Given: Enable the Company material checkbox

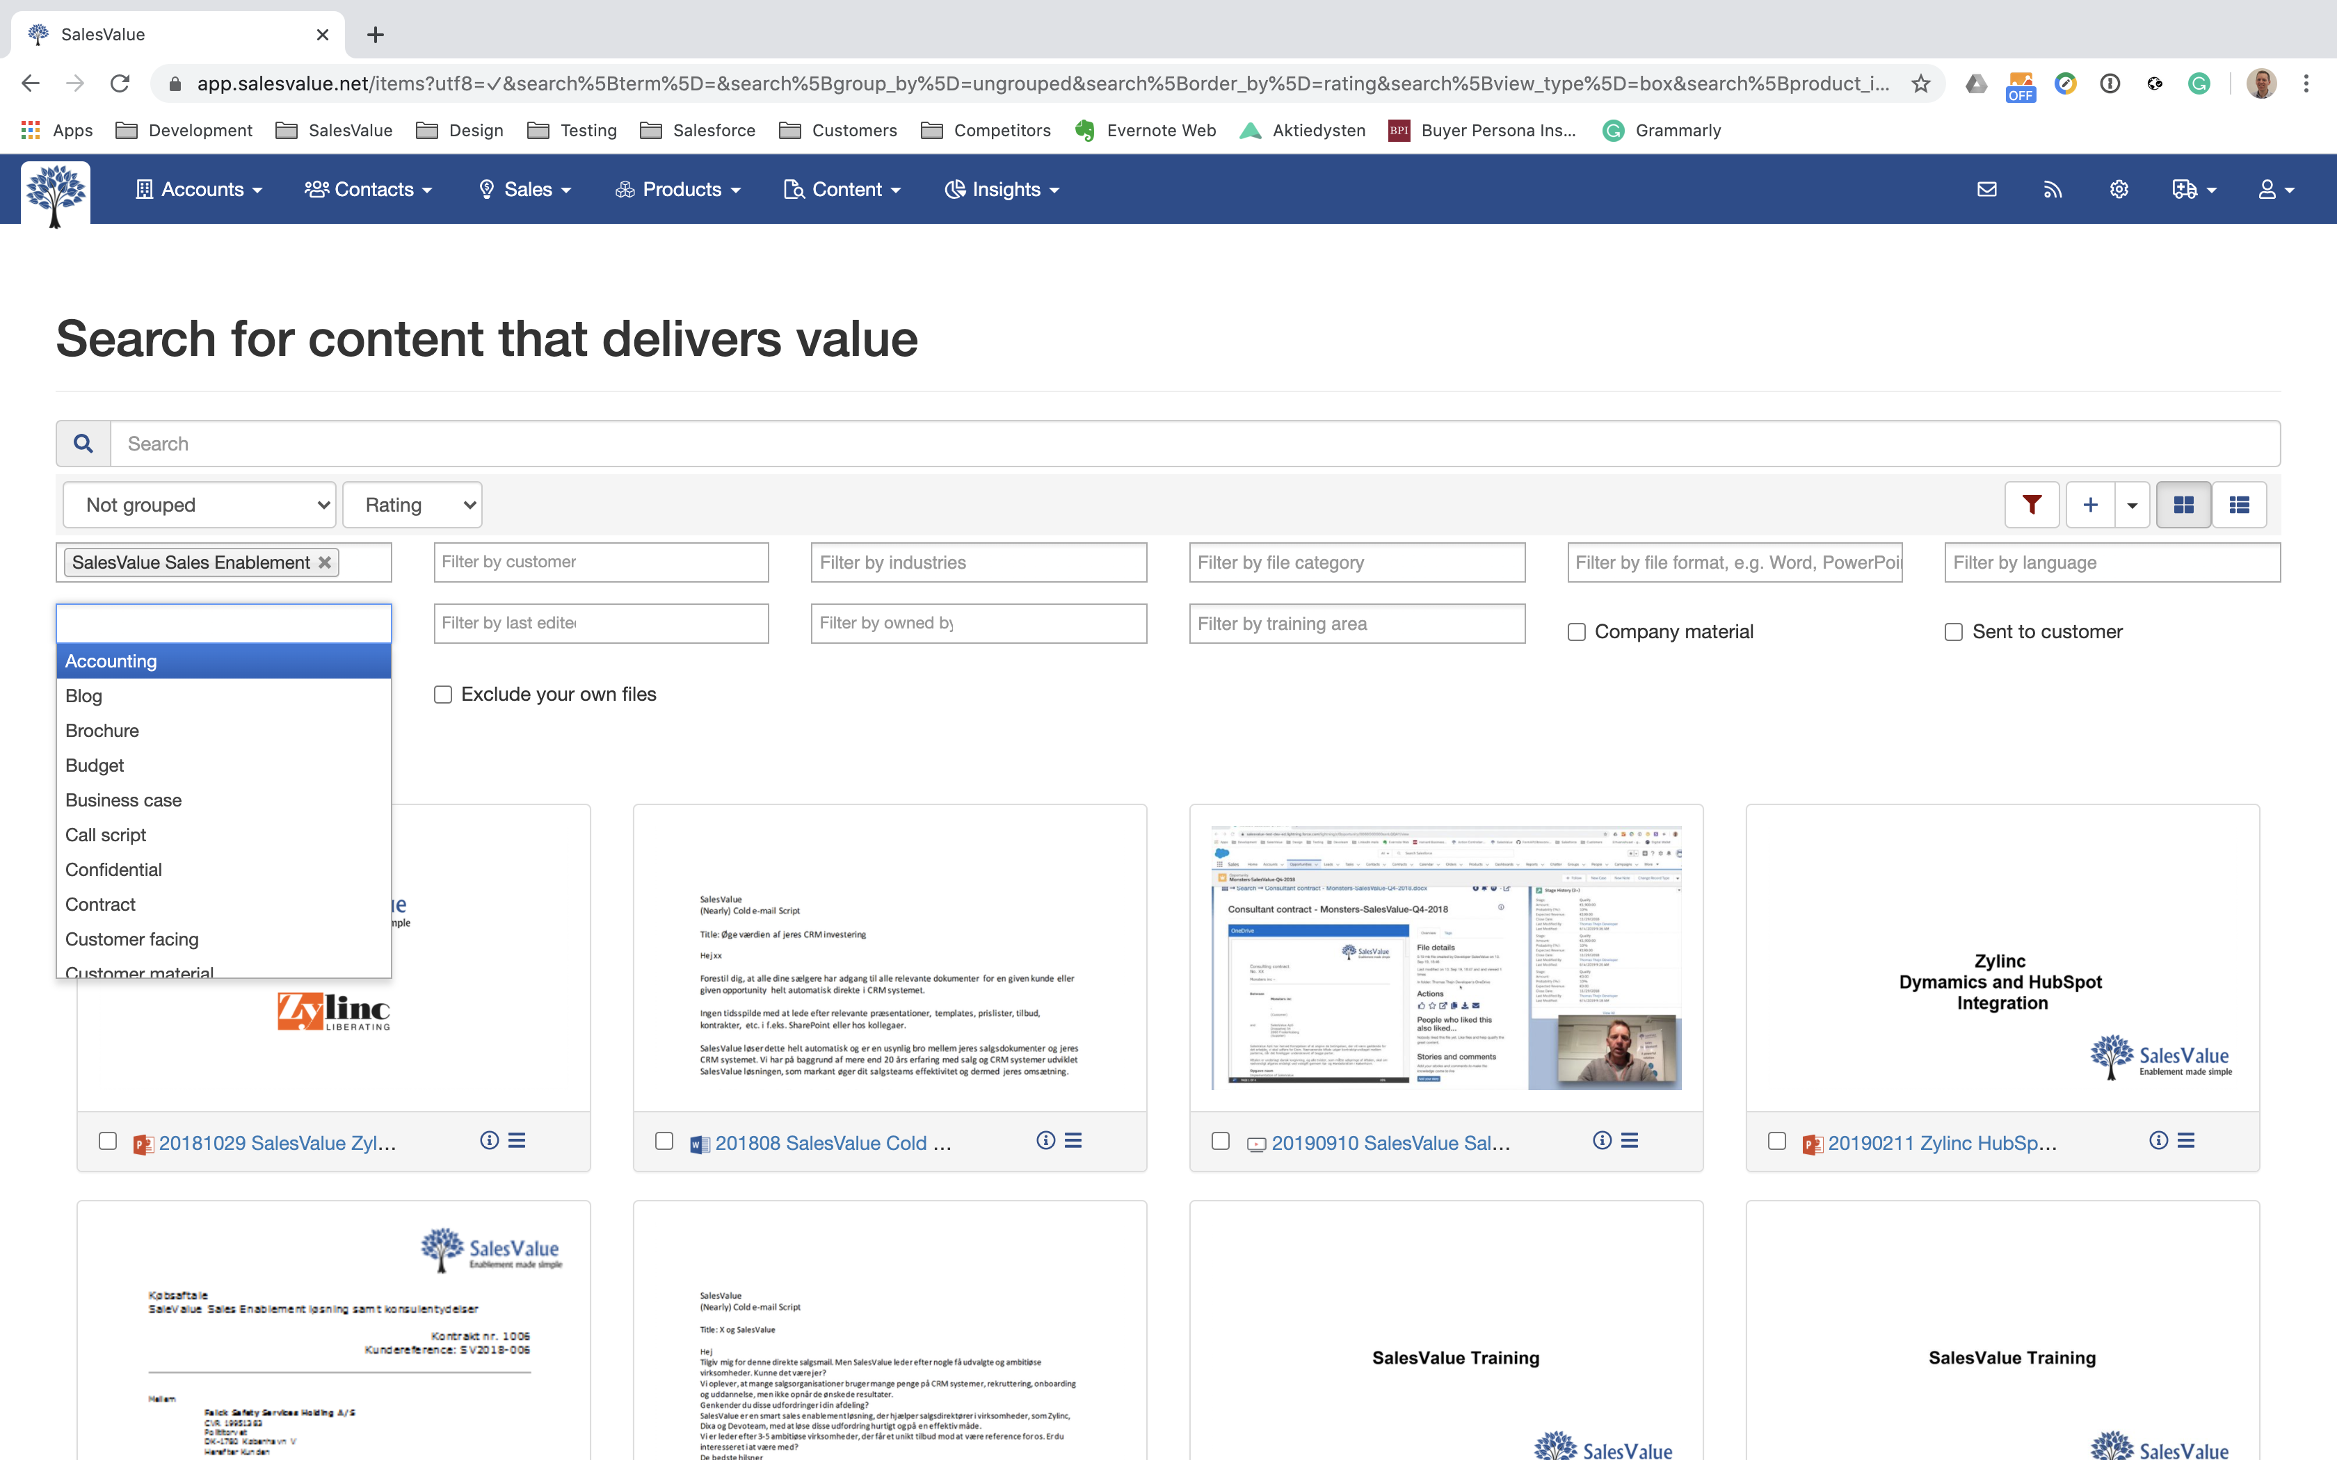Looking at the screenshot, I should pos(1577,631).
